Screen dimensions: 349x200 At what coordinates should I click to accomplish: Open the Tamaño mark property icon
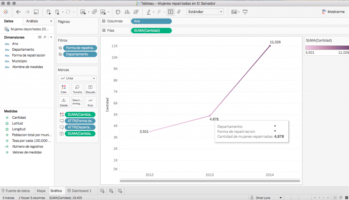(x=77, y=89)
